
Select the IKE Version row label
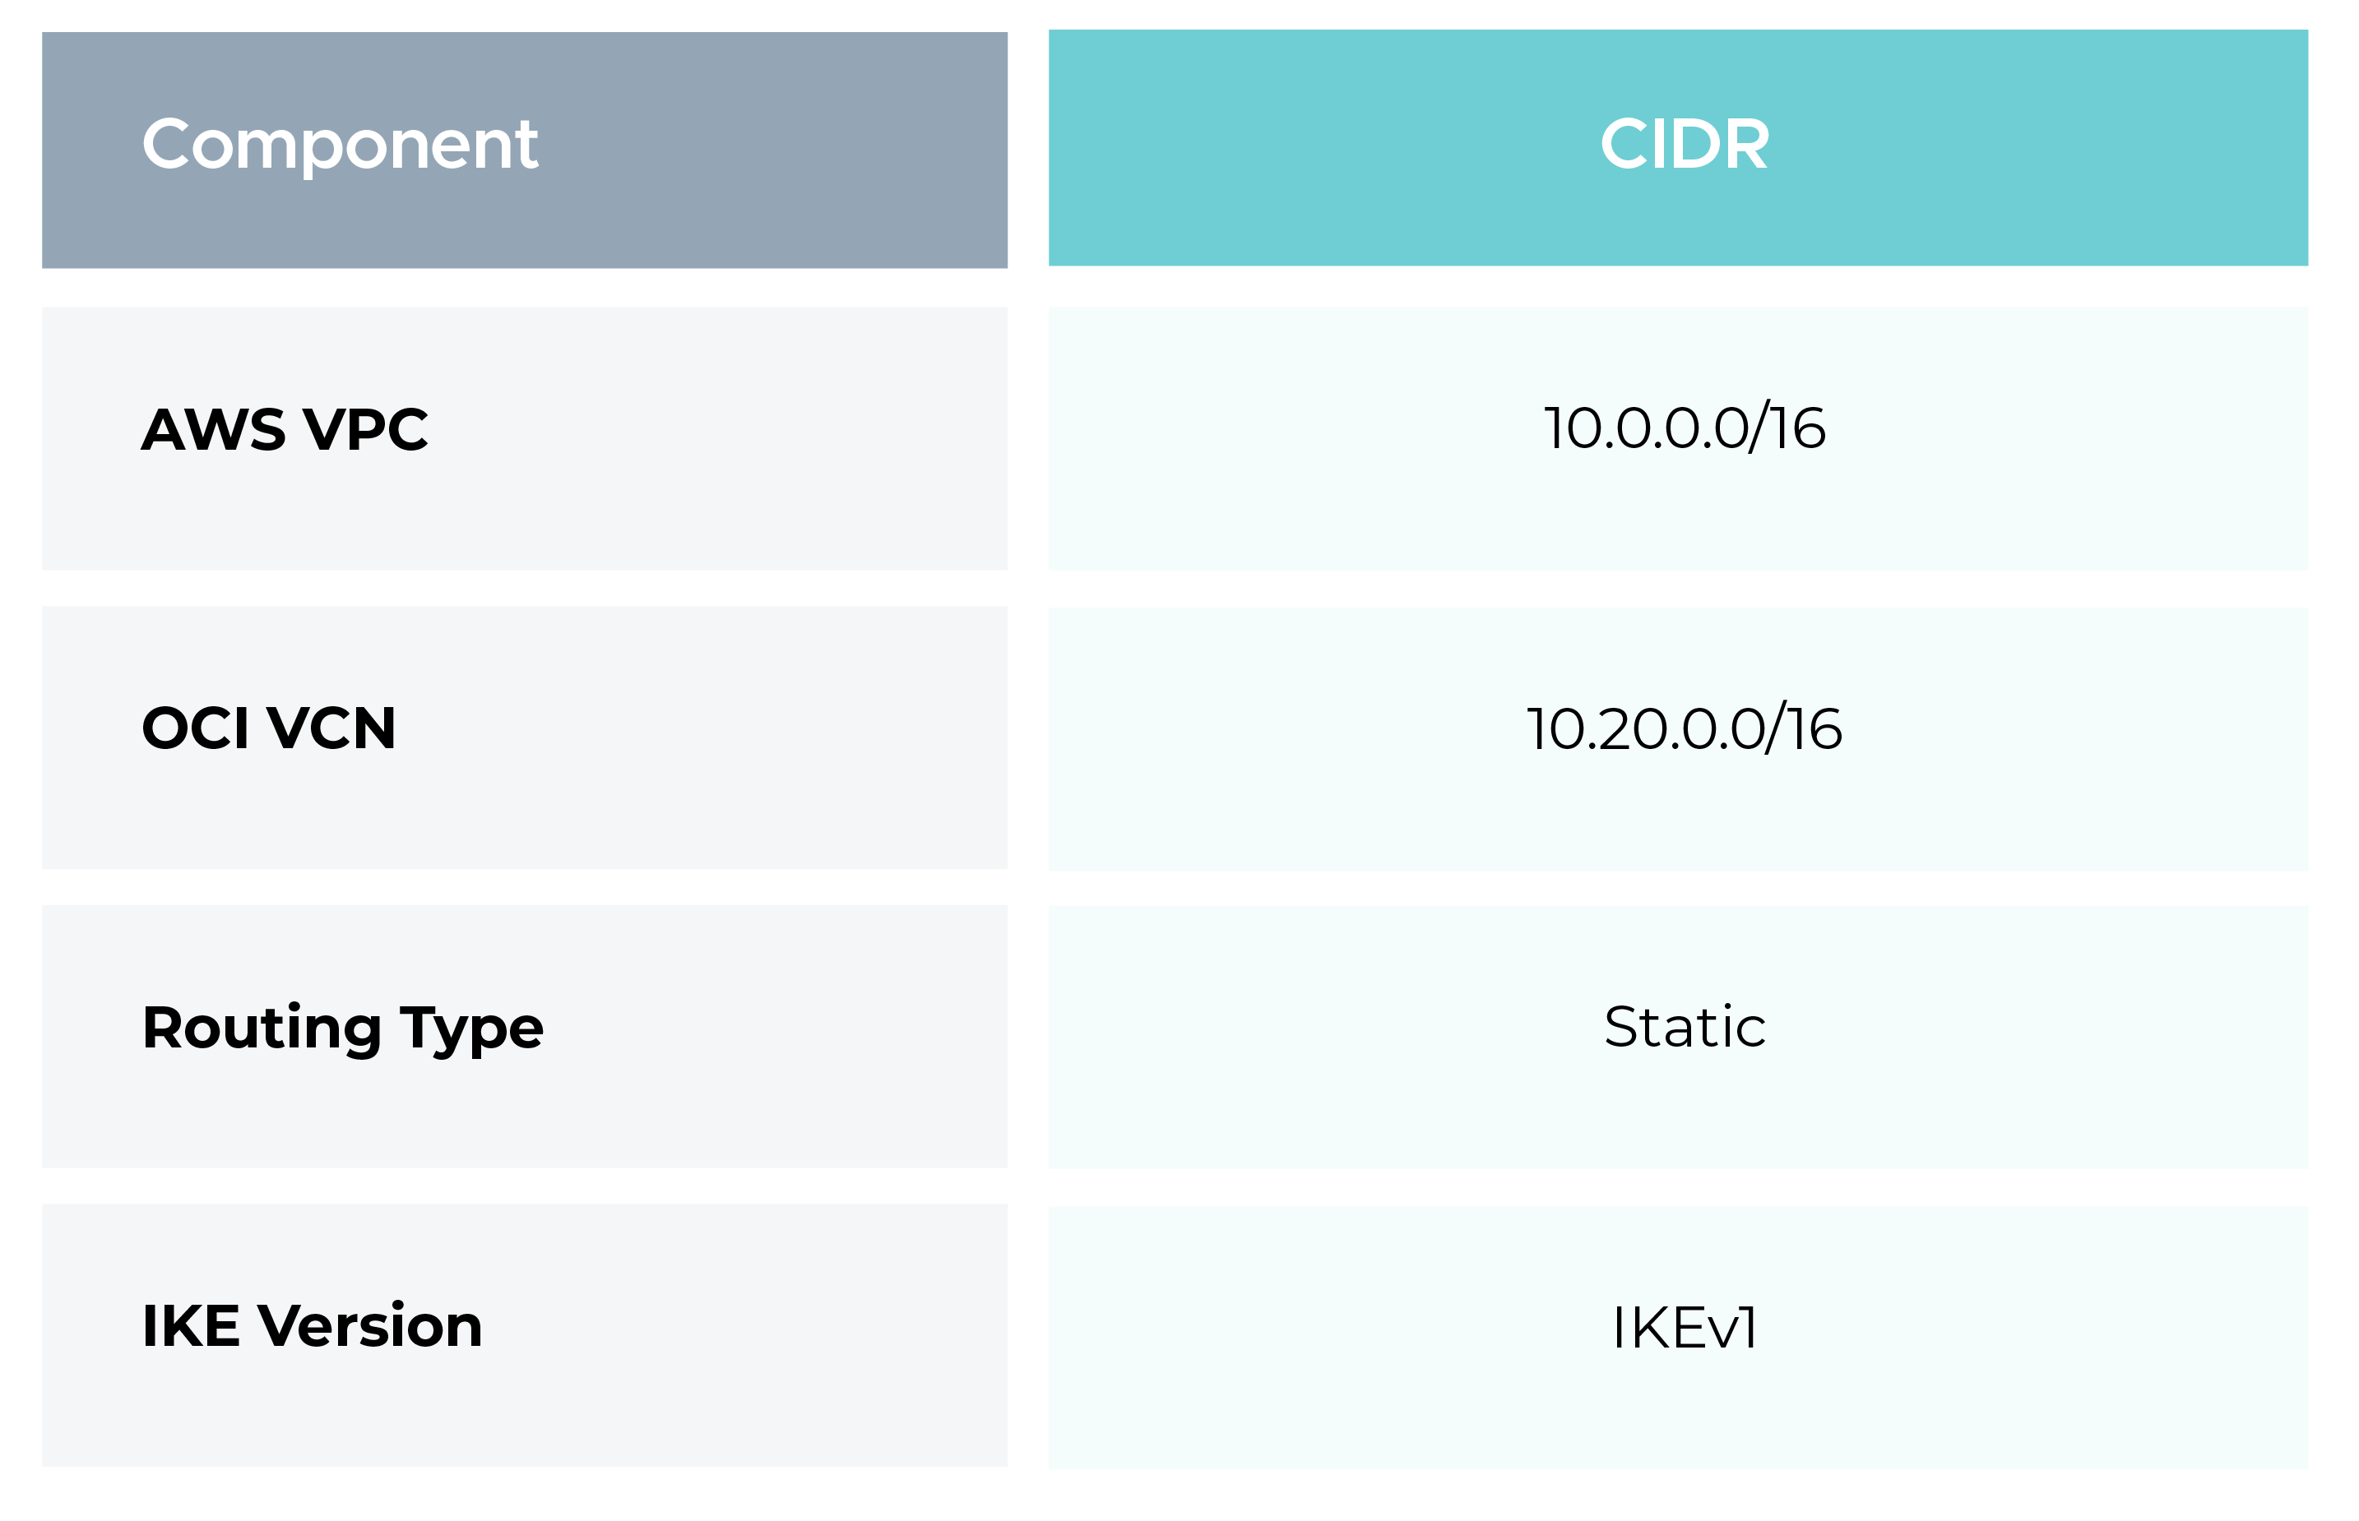coord(524,1334)
